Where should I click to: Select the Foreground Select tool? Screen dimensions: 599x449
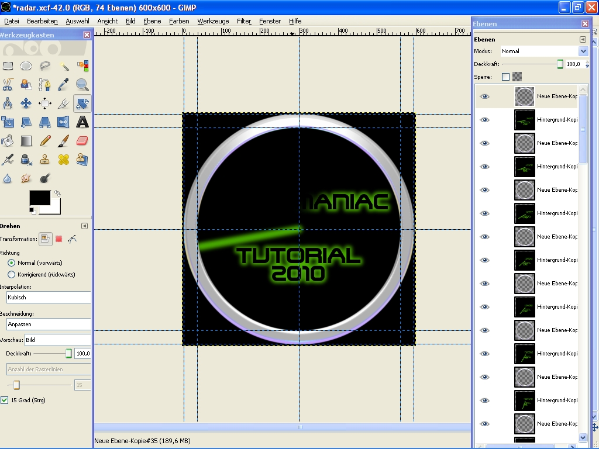(26, 85)
